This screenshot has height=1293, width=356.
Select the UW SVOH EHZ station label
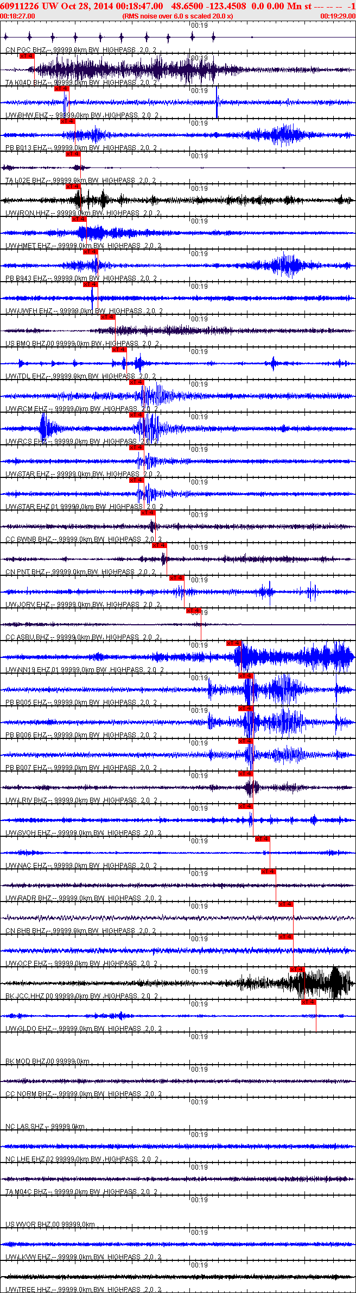(83, 833)
